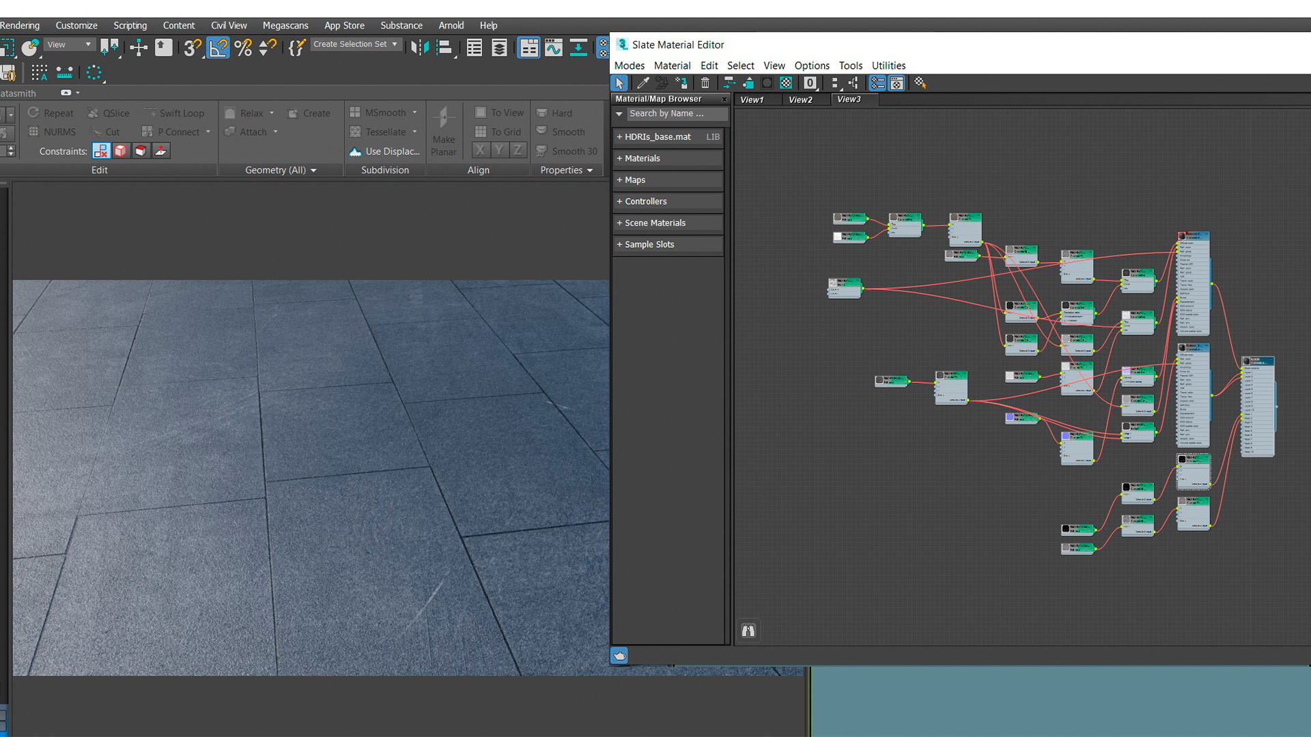Click the Mirror tool icon

419,48
